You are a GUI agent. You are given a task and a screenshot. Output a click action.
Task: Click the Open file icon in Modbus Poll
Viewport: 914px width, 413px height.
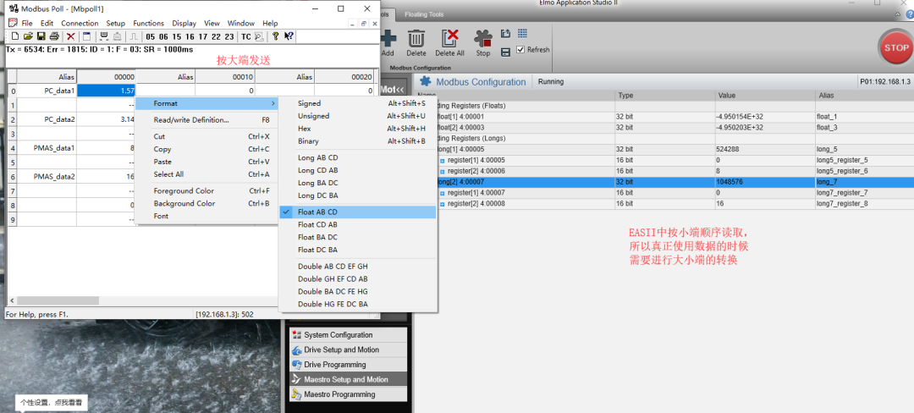pos(27,36)
